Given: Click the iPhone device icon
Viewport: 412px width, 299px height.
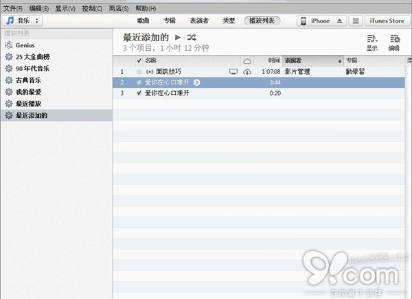Looking at the screenshot, I should coord(304,21).
